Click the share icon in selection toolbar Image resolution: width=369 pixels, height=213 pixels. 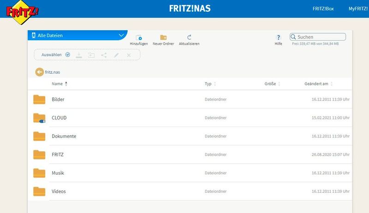[x=104, y=55]
